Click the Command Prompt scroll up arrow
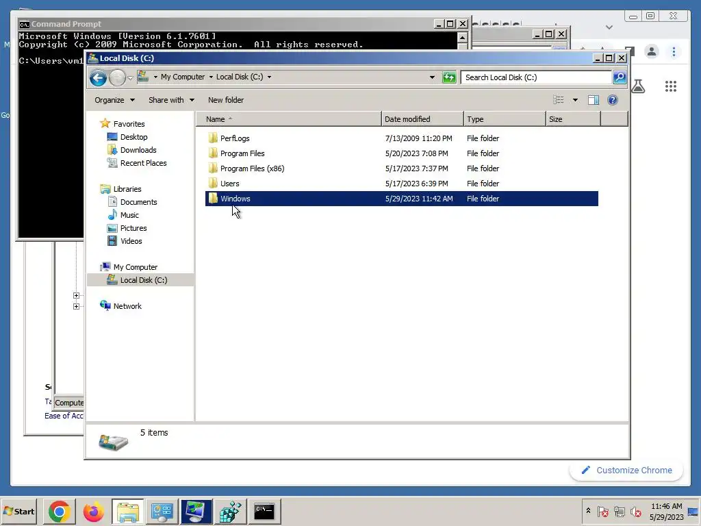The image size is (701, 526). [x=463, y=37]
